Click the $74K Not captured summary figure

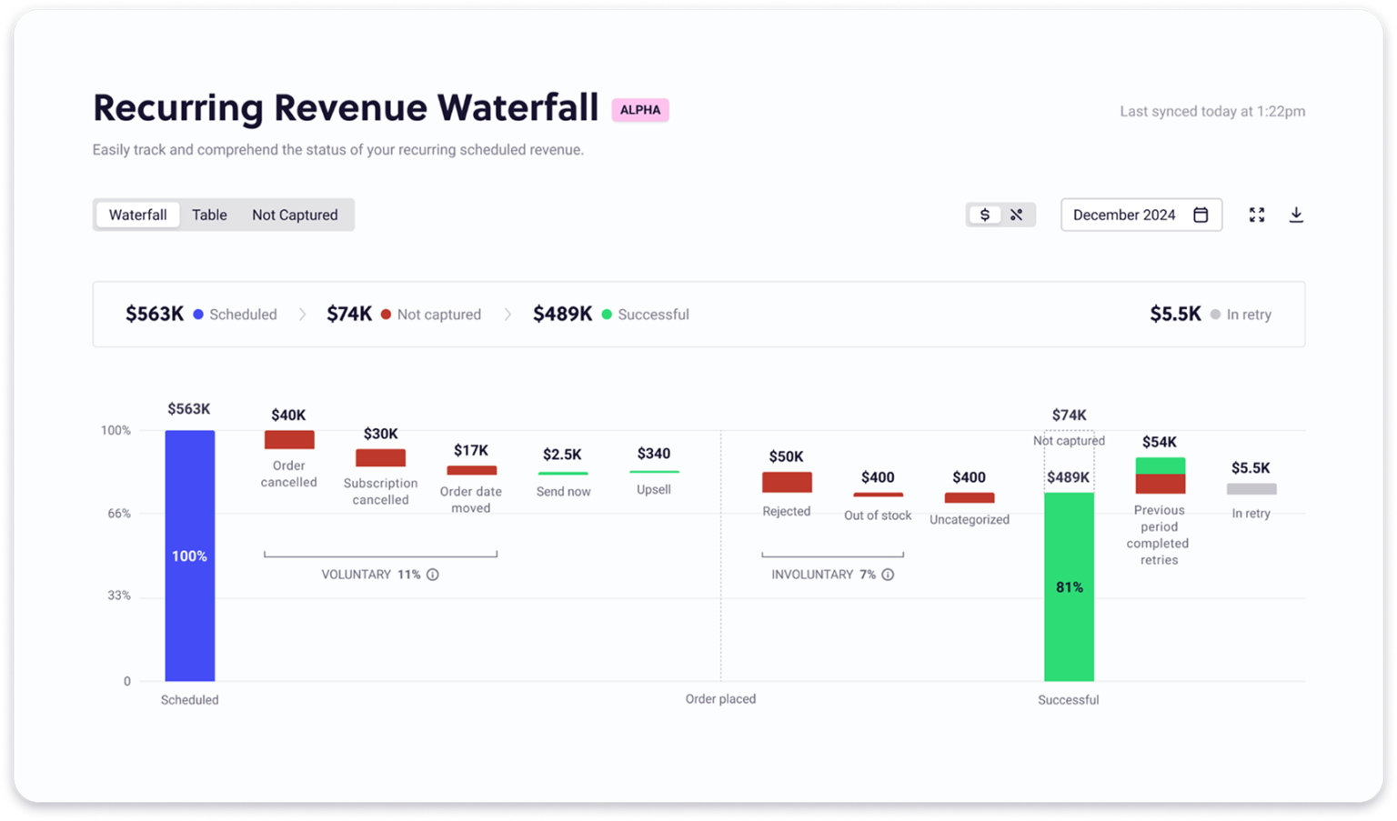pyautogui.click(x=349, y=314)
